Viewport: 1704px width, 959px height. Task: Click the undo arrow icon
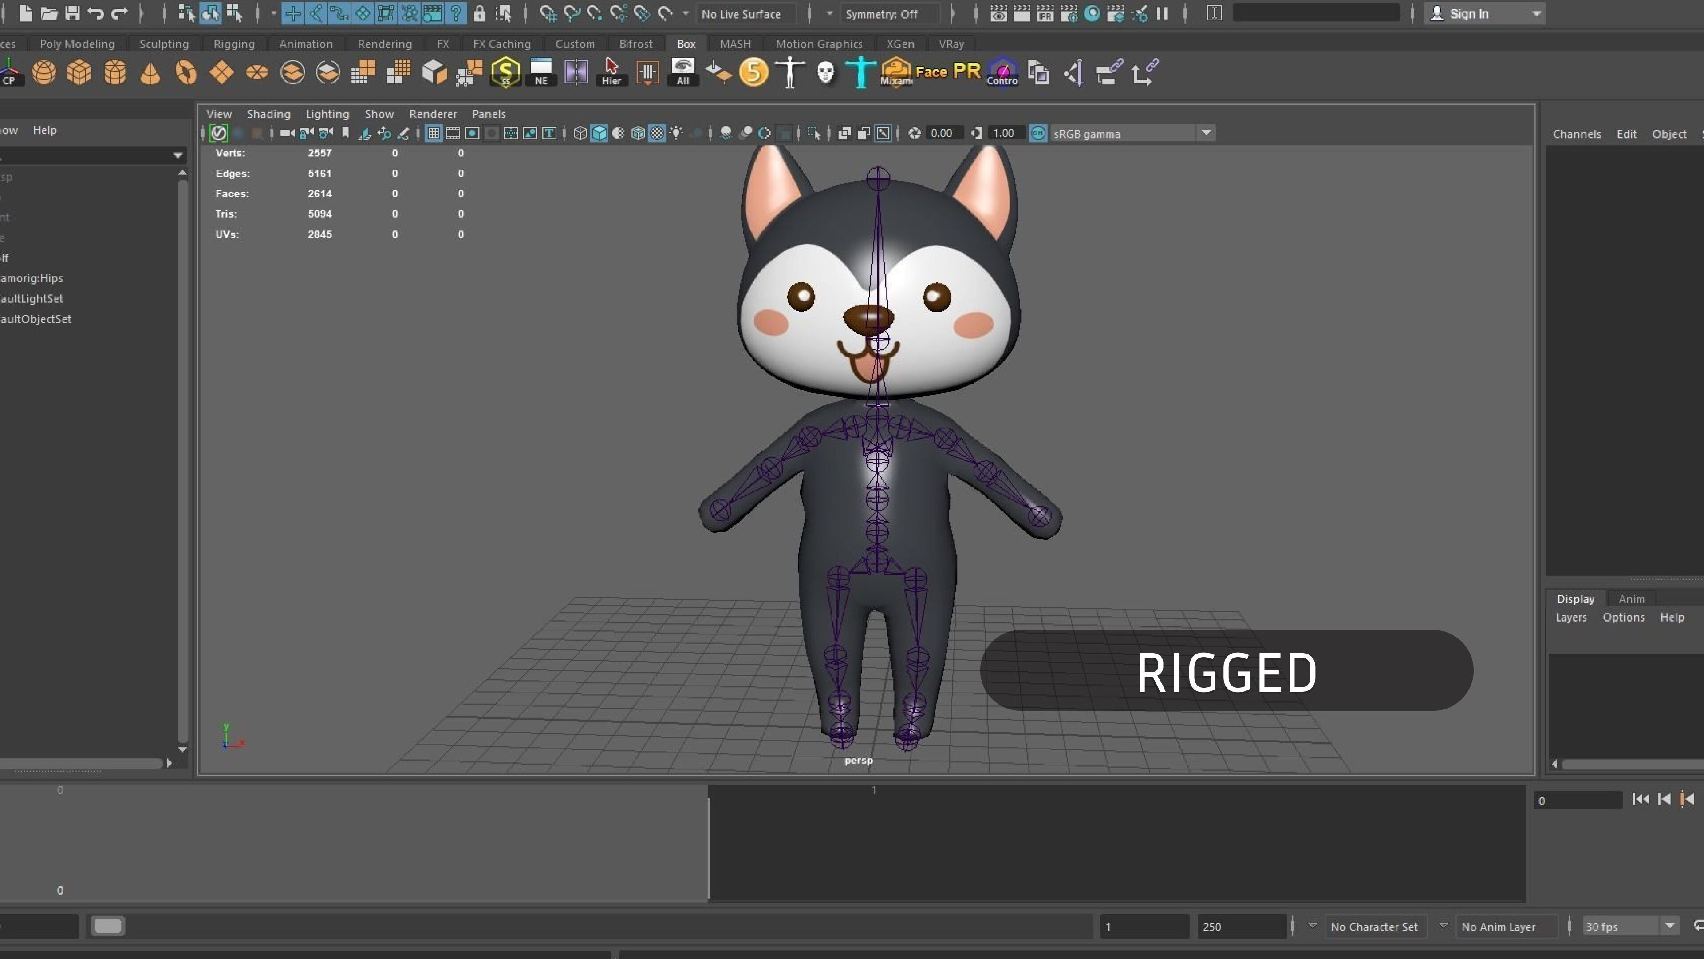96,13
